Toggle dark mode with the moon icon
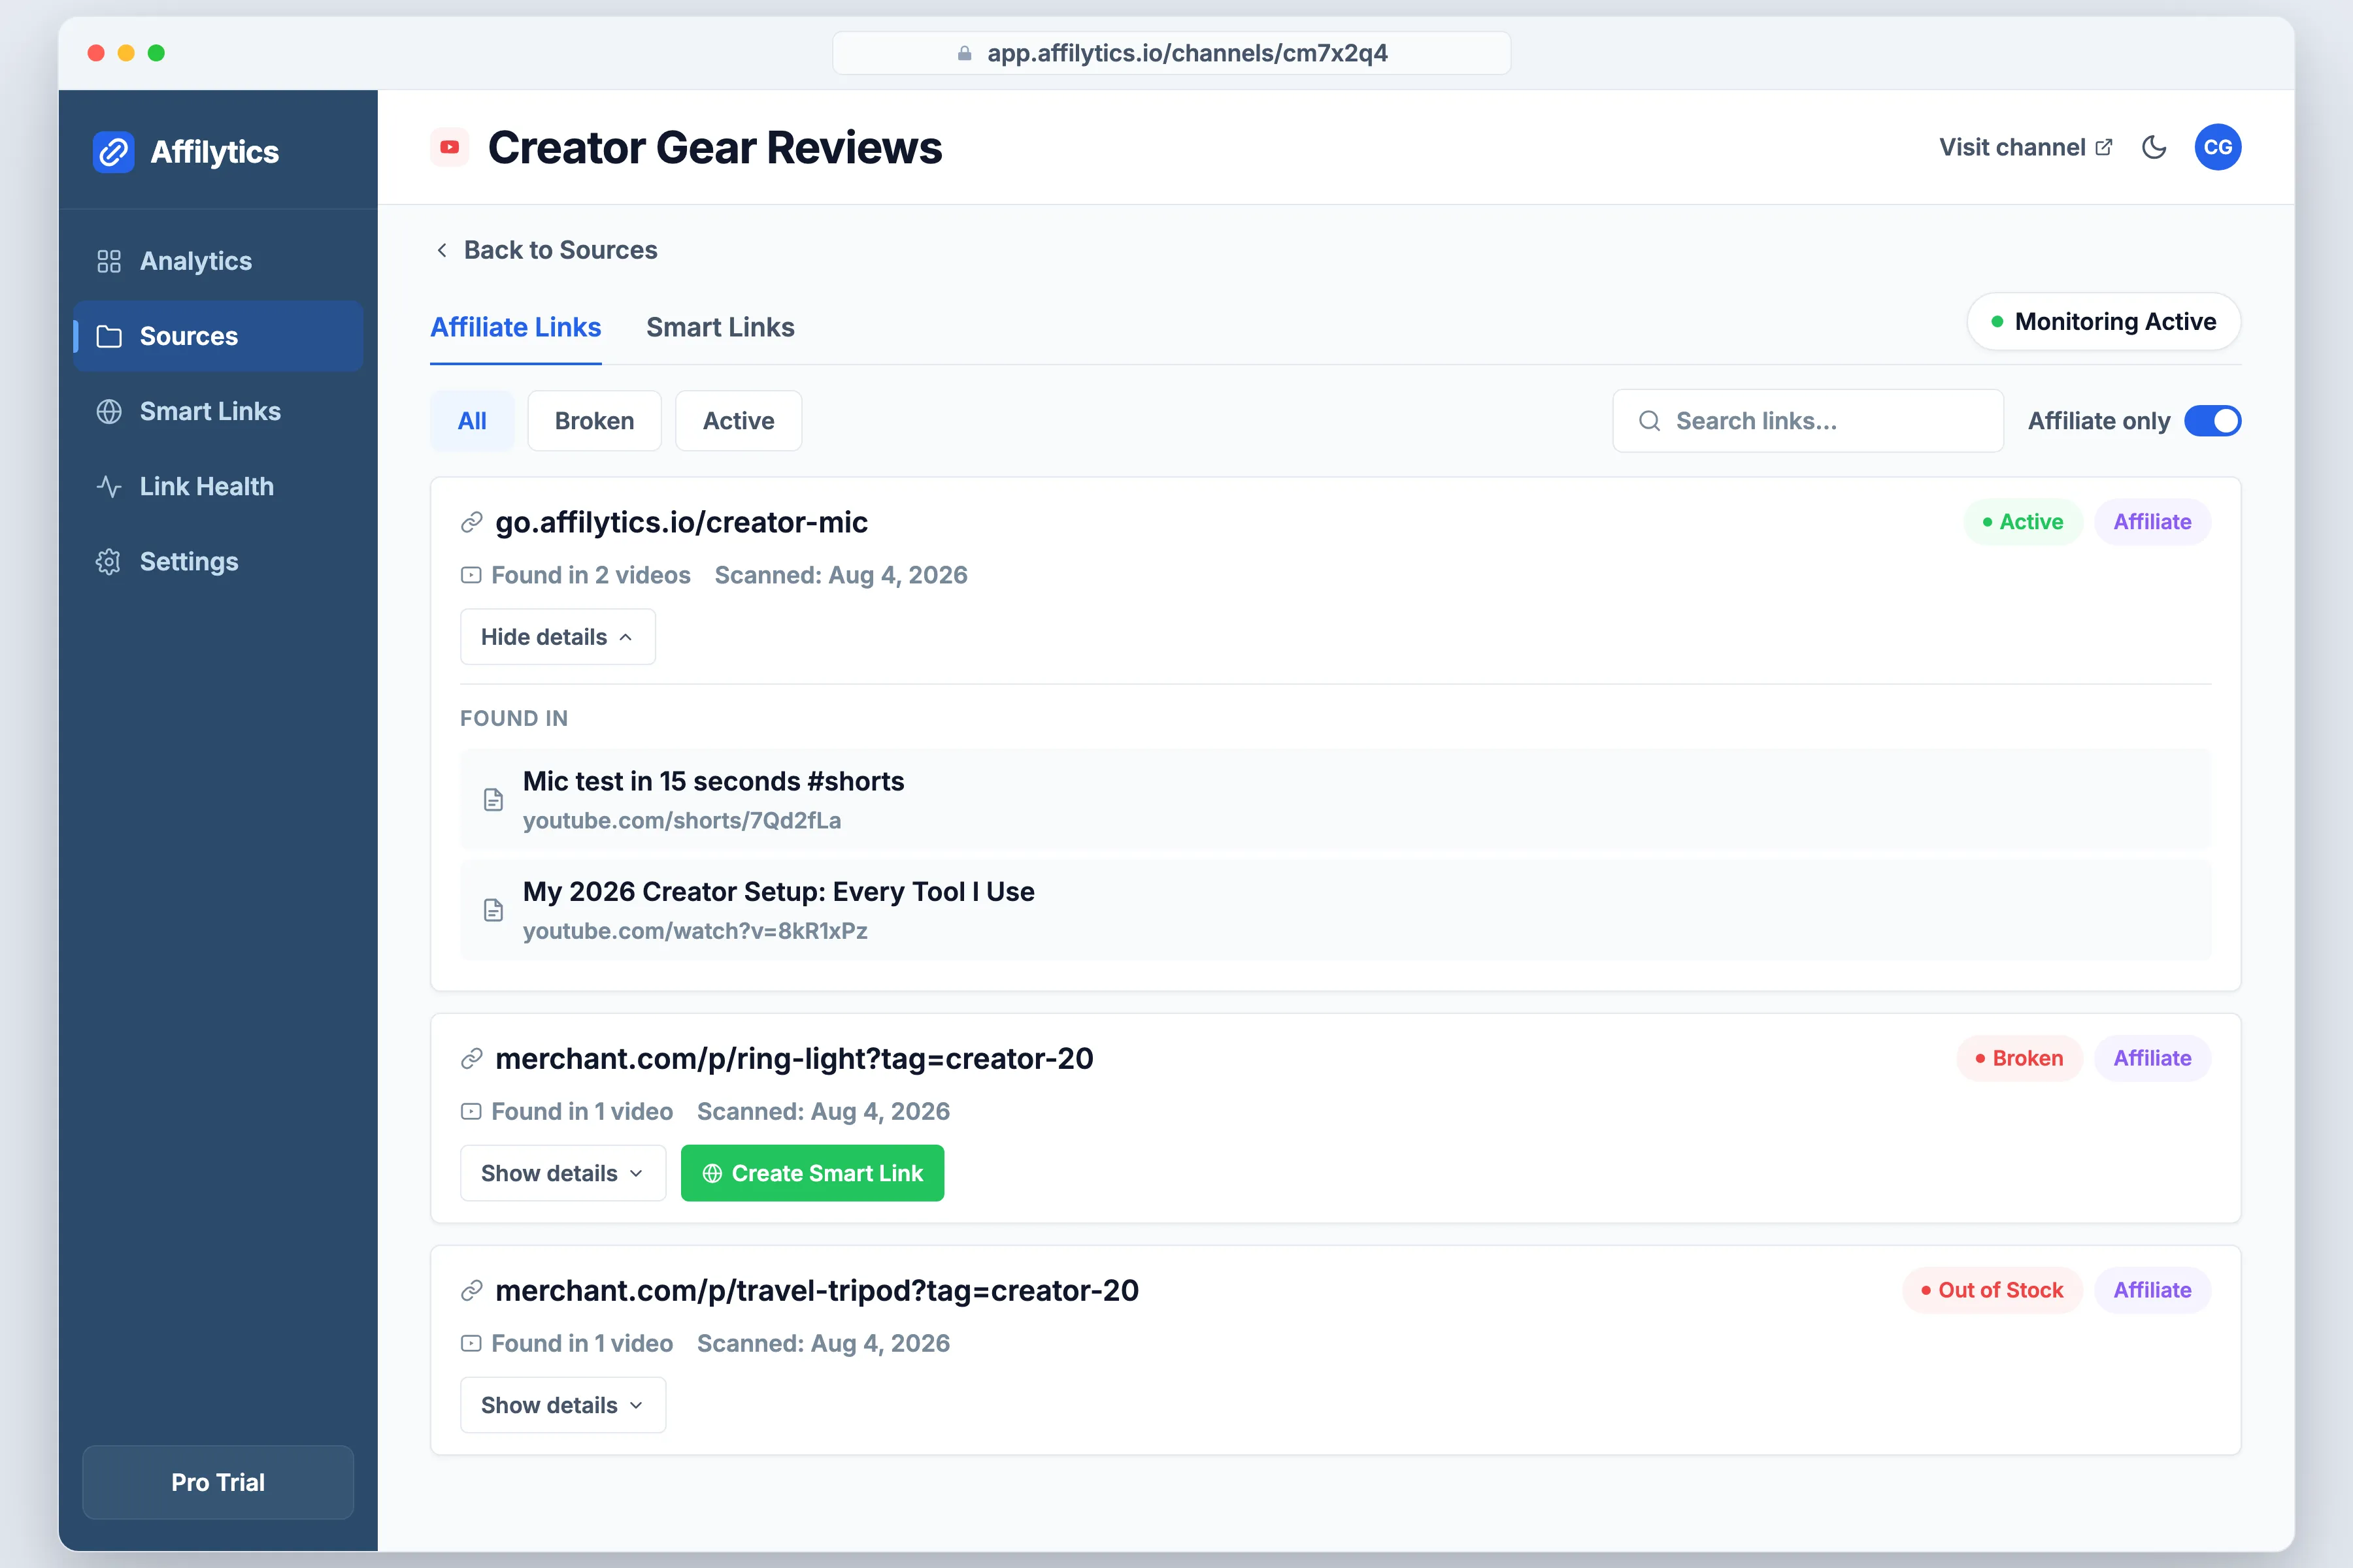The image size is (2353, 1568). [x=2154, y=147]
